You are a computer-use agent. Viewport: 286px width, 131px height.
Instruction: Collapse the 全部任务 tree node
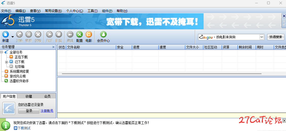click(2, 52)
